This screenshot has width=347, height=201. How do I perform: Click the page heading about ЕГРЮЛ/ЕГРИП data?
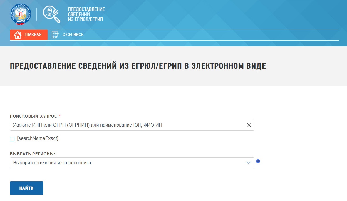click(x=138, y=66)
